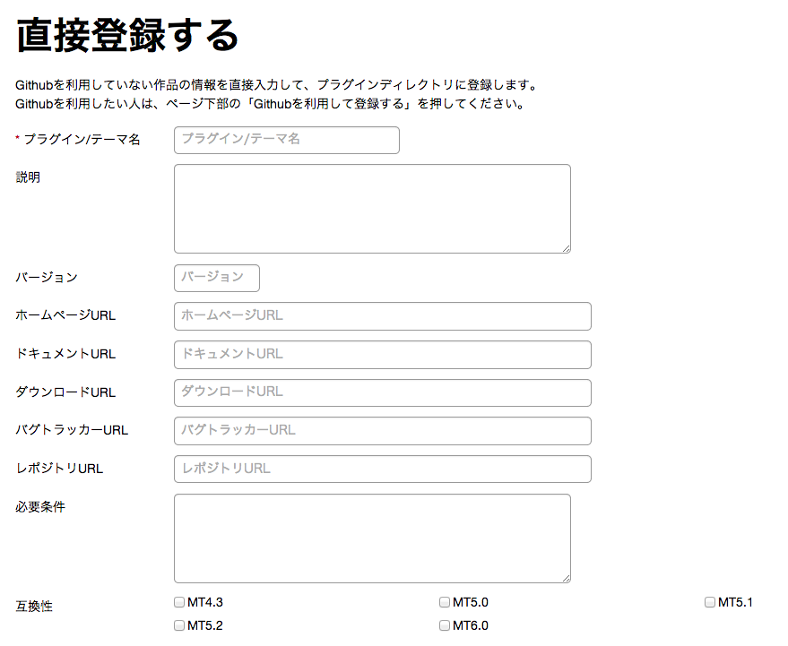Click the ホームページURL field
Screen dimensions: 788x646
383,316
